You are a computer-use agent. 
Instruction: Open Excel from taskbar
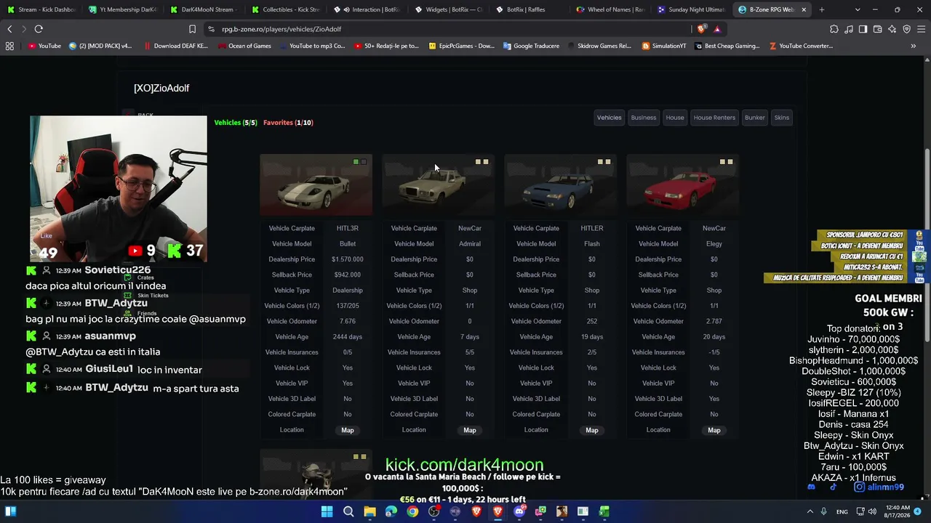(x=604, y=511)
